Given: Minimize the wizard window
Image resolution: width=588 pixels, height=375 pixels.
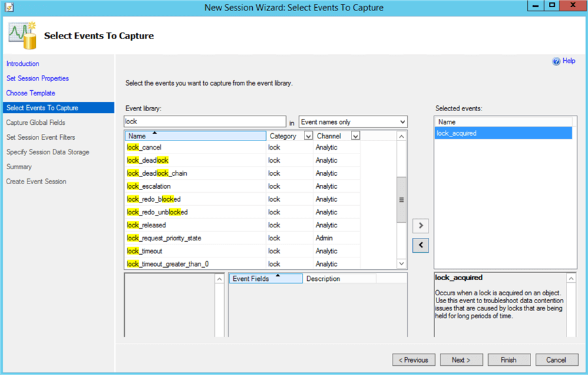Looking at the screenshot, I should click(x=536, y=6).
